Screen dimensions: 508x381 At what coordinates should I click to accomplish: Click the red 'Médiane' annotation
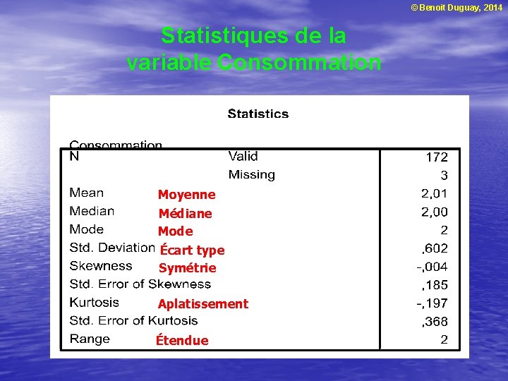point(186,213)
